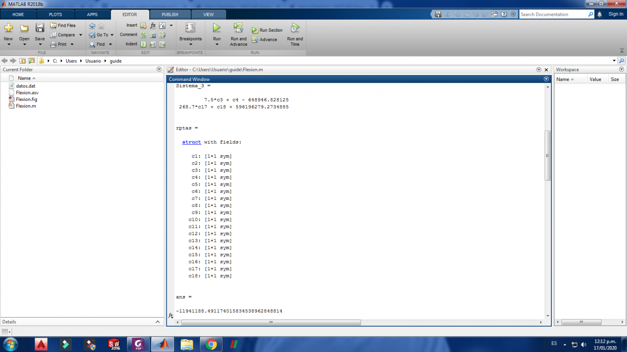Open Command Window actions menu
This screenshot has width=627, height=352.
coord(546,79)
